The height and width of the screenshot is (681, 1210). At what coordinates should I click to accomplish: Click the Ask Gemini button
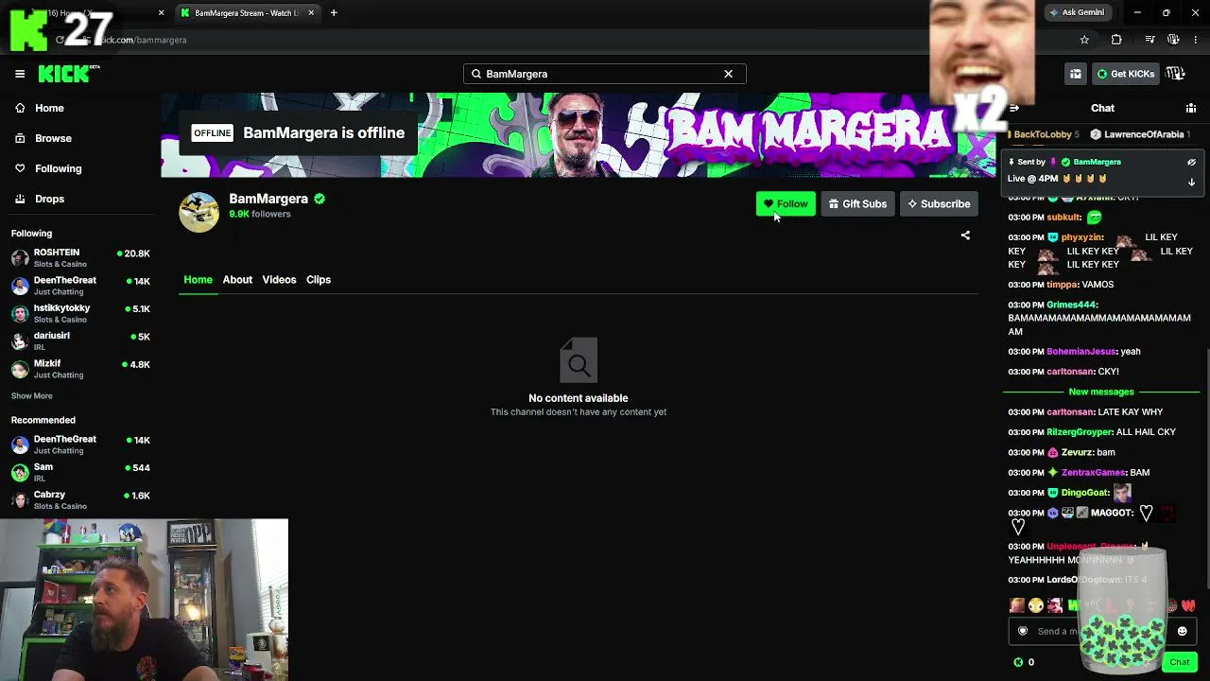(1077, 12)
